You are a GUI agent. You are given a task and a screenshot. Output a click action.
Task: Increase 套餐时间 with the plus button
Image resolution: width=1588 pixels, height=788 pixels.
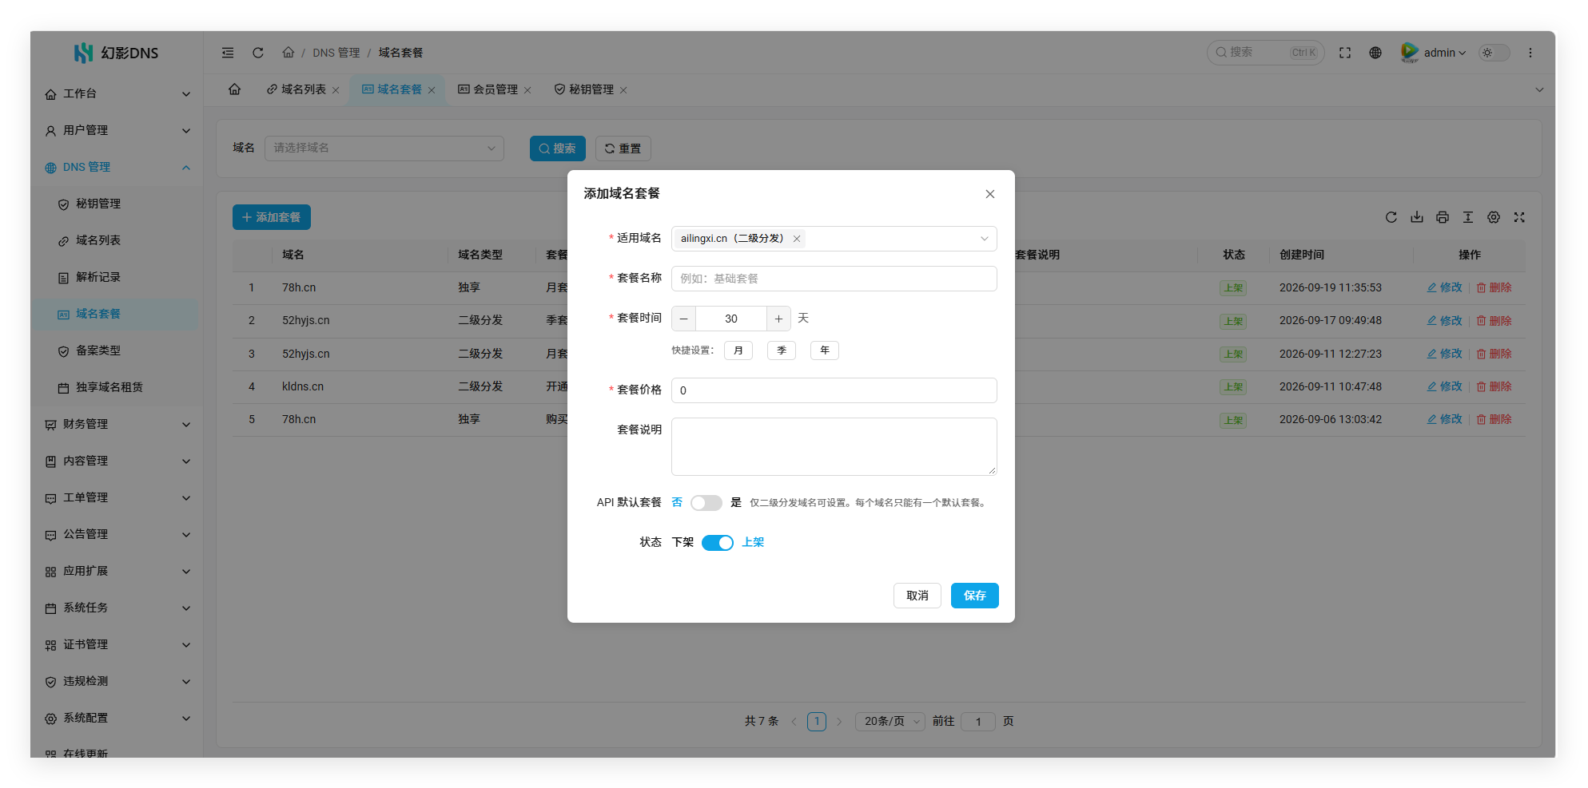(x=778, y=319)
